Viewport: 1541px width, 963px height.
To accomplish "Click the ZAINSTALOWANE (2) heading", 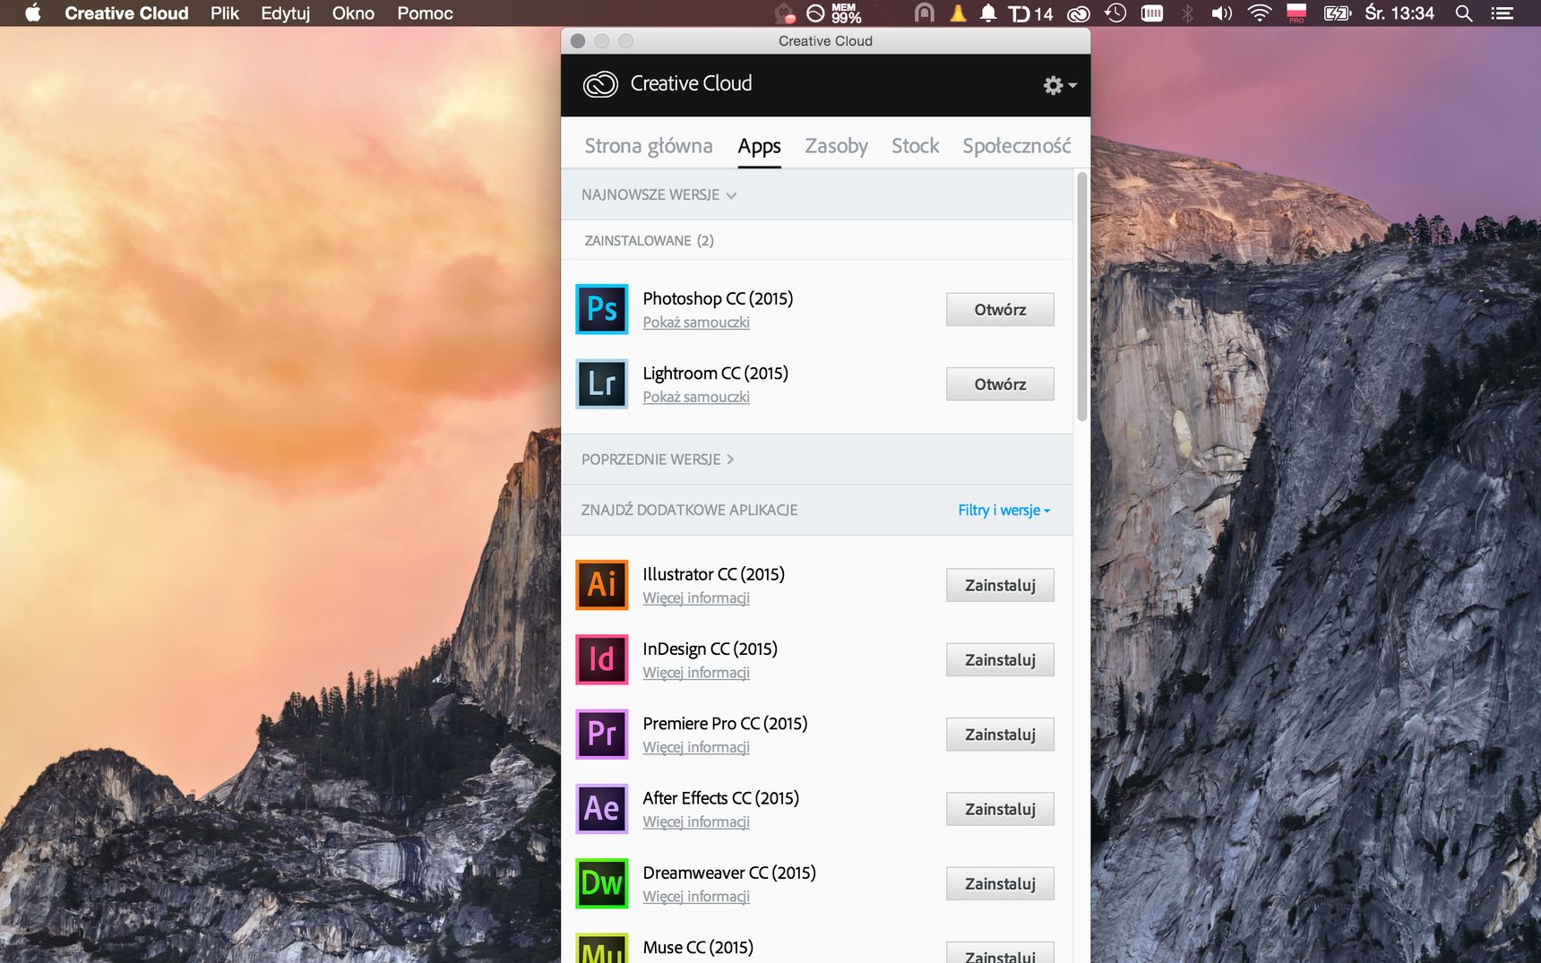I will pos(649,241).
